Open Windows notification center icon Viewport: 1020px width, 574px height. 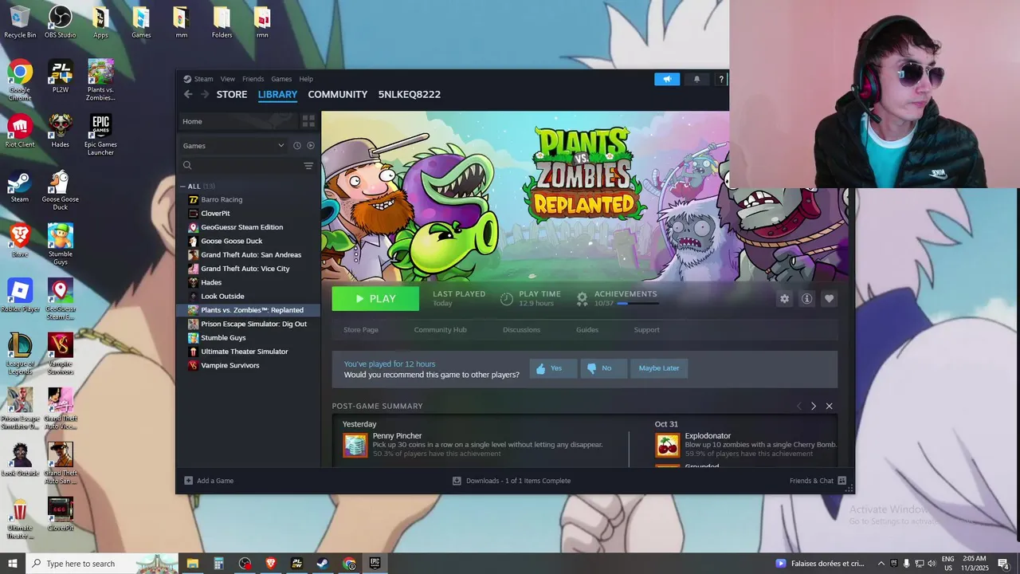(1003, 564)
